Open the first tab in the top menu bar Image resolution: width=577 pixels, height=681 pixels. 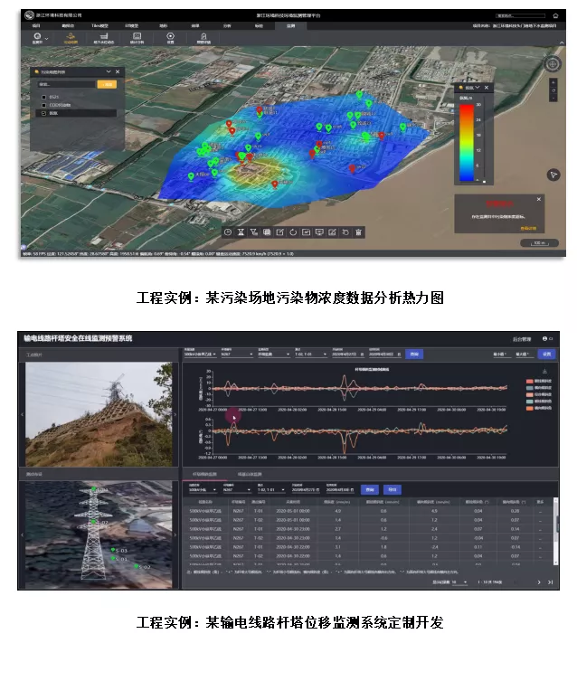click(x=36, y=26)
